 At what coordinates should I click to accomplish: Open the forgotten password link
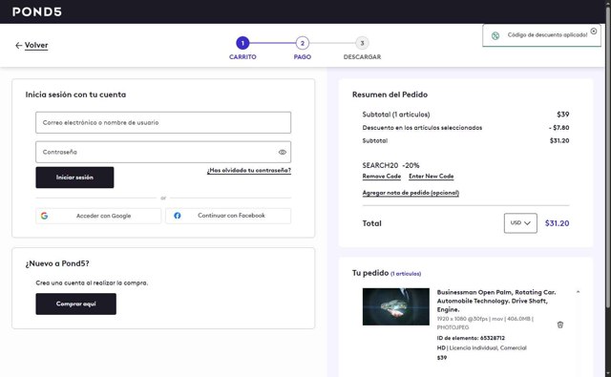pyautogui.click(x=249, y=171)
